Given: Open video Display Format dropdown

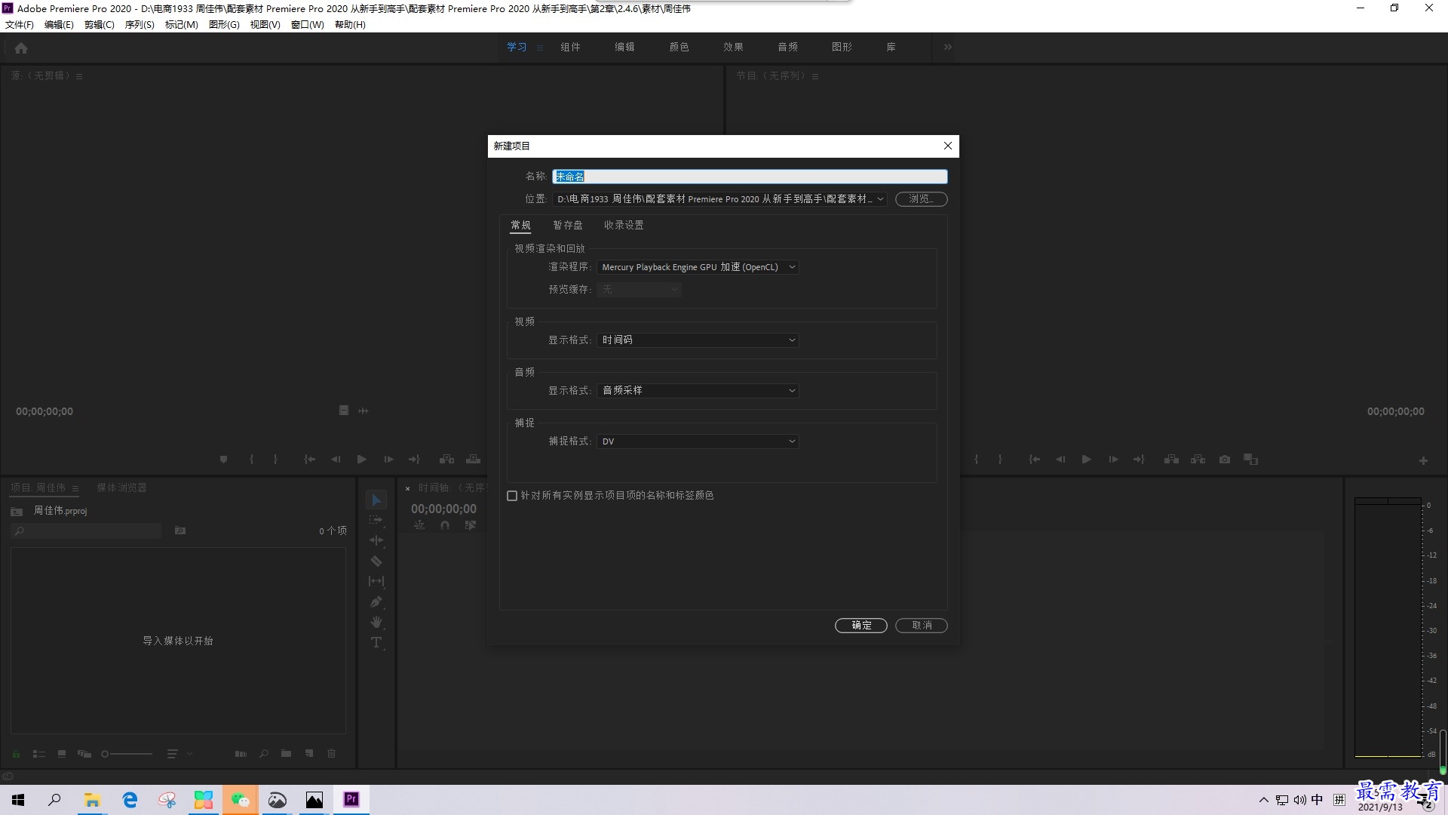Looking at the screenshot, I should [x=698, y=340].
